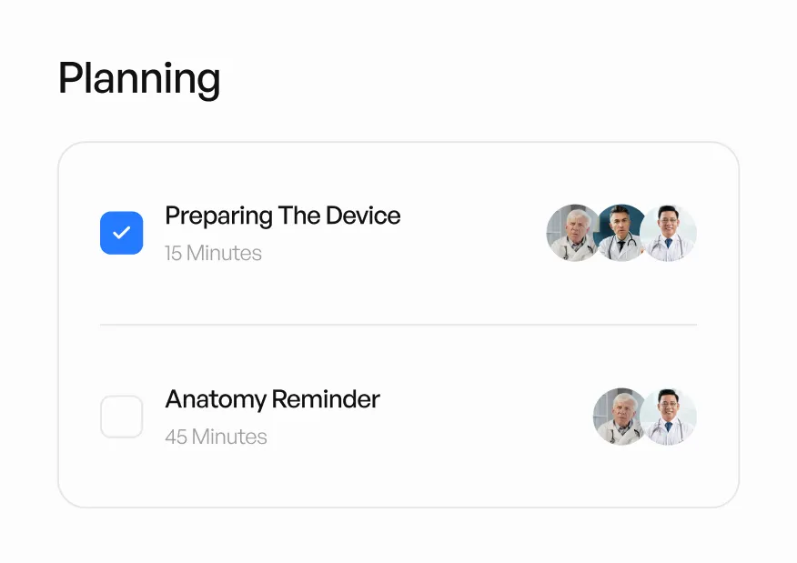Click the bottom border of the planning card
The height and width of the screenshot is (563, 797).
point(398,507)
